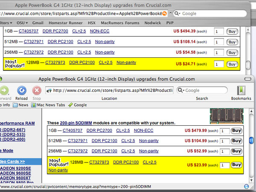The image size is (256, 192).
Task: Click scroll up arrow in Safari window
Action: 248,30
